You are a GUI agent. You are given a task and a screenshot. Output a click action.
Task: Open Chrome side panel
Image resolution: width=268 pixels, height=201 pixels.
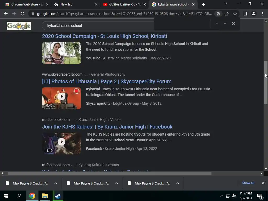245,14
